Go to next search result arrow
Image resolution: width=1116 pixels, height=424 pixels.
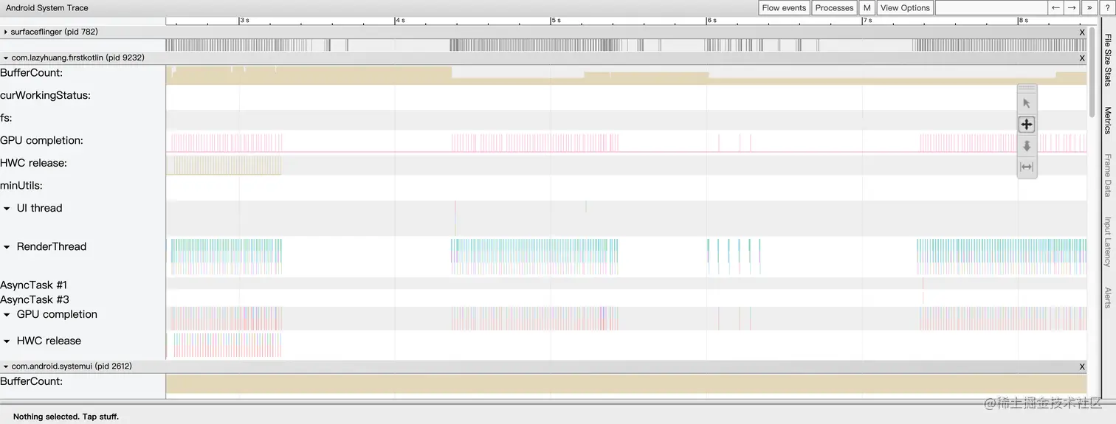coord(1072,8)
